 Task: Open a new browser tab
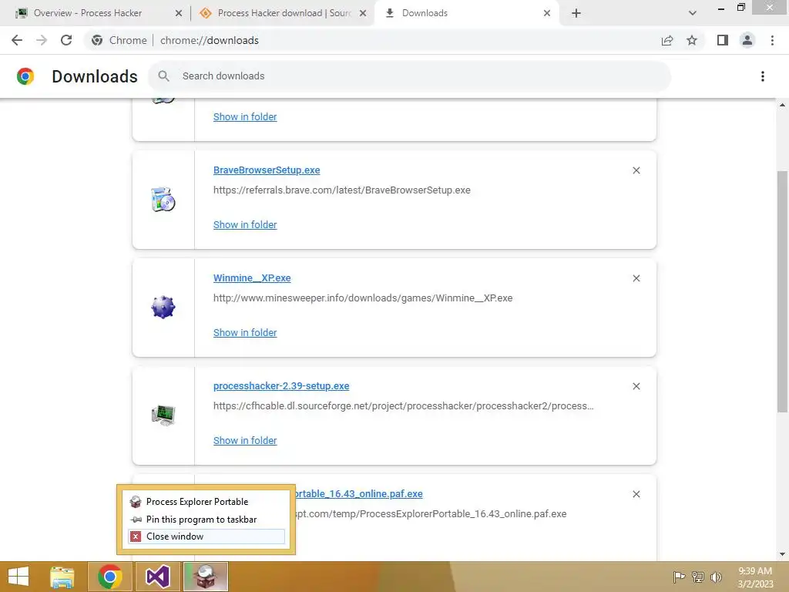click(x=576, y=13)
